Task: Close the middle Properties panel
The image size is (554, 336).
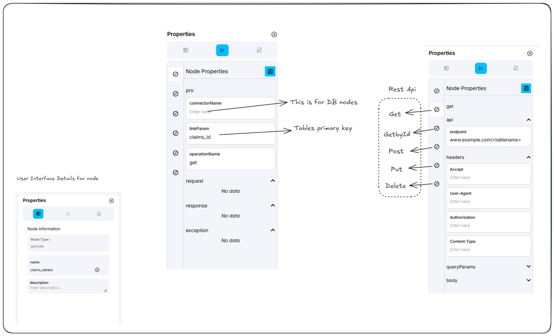Action: coord(274,35)
